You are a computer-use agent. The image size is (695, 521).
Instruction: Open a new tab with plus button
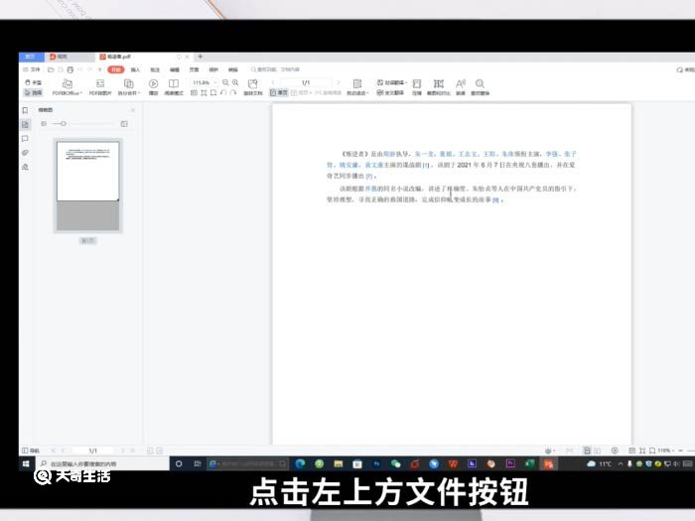(x=201, y=57)
